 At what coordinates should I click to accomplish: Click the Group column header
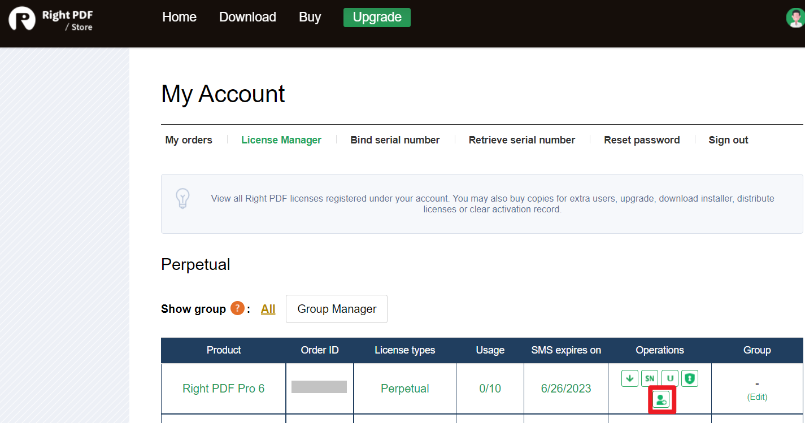tap(757, 350)
